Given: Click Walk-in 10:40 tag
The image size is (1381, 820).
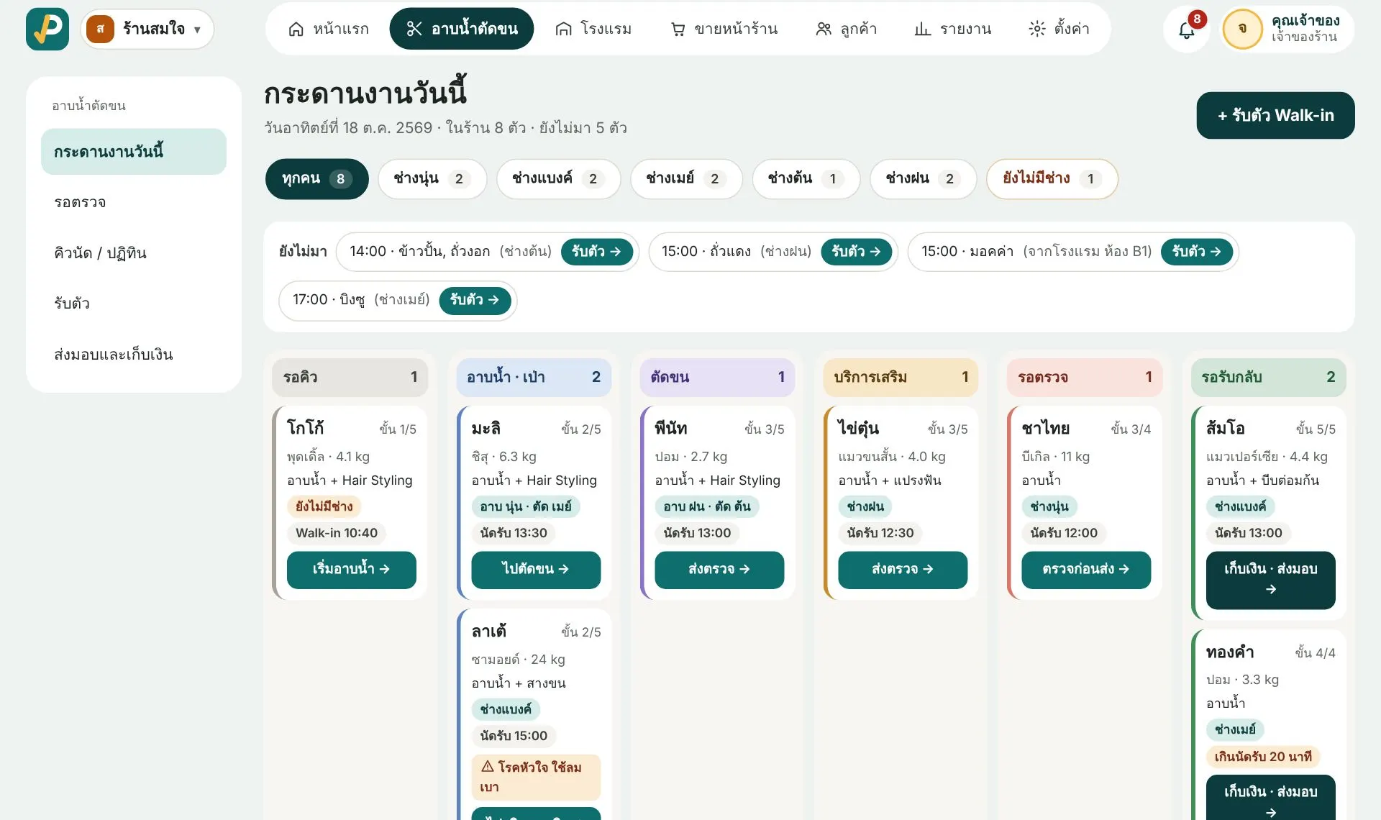Looking at the screenshot, I should (337, 533).
